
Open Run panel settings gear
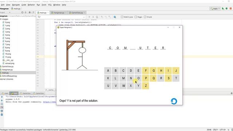point(232,93)
